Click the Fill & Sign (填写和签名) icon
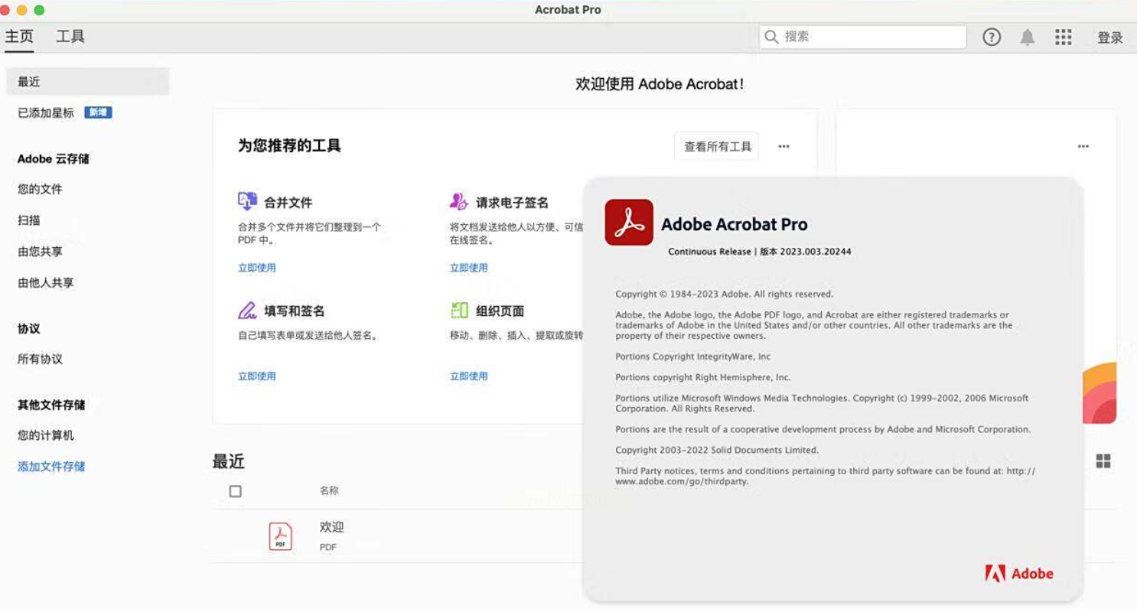The image size is (1137, 609). click(247, 311)
